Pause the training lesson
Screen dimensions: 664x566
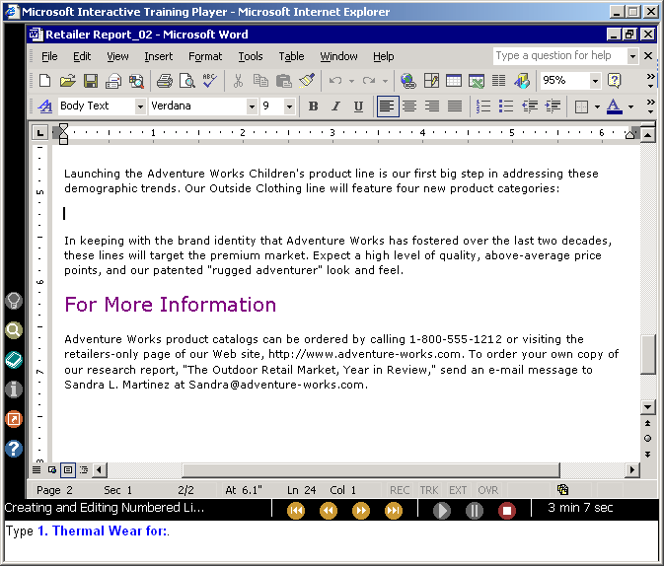[x=475, y=511]
